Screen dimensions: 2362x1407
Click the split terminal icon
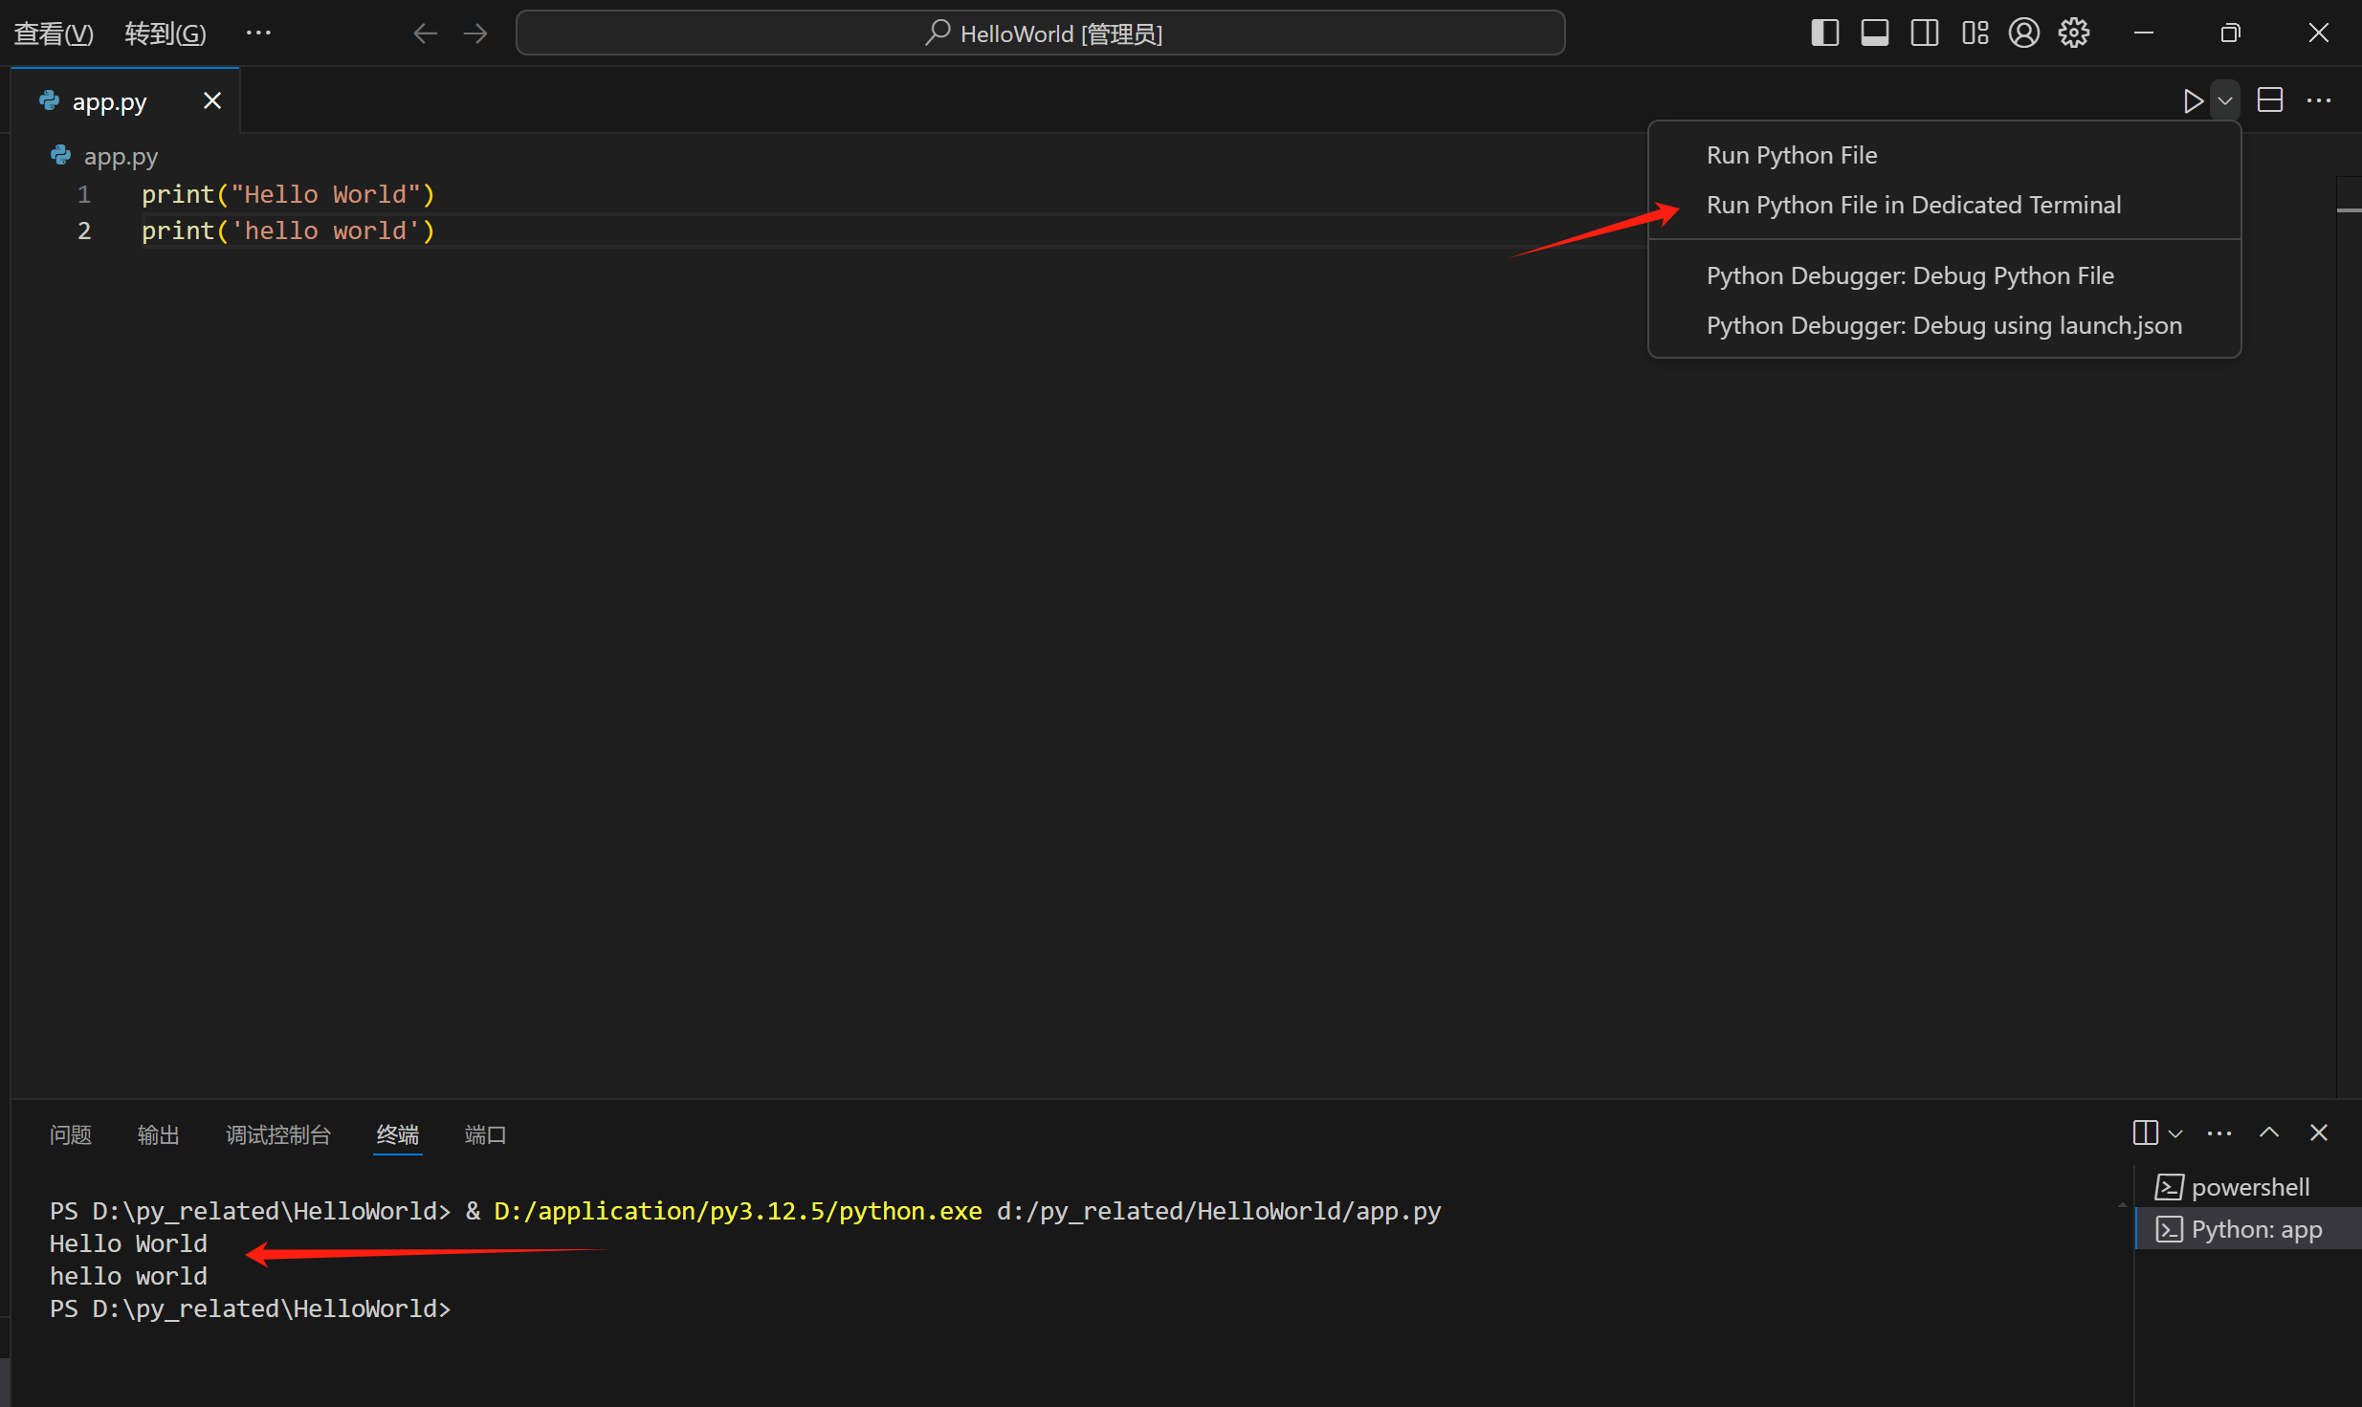2145,1132
